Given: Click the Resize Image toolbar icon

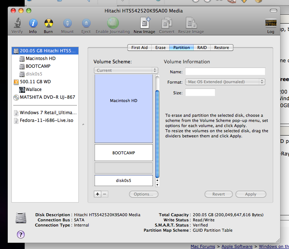Looking at the screenshot, I should pos(191,23).
